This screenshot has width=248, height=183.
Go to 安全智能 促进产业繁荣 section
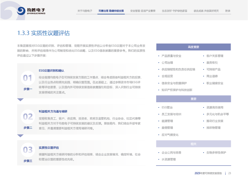coord(143,11)
